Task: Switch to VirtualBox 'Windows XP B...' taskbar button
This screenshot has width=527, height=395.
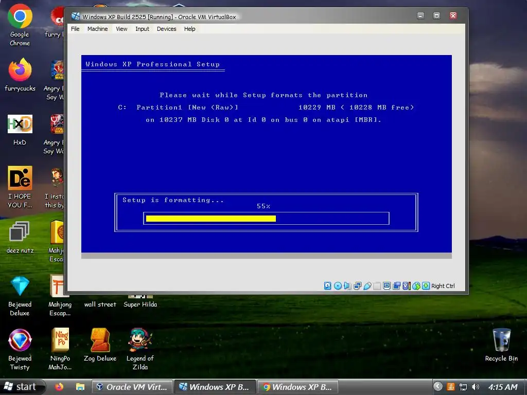Action: point(215,387)
